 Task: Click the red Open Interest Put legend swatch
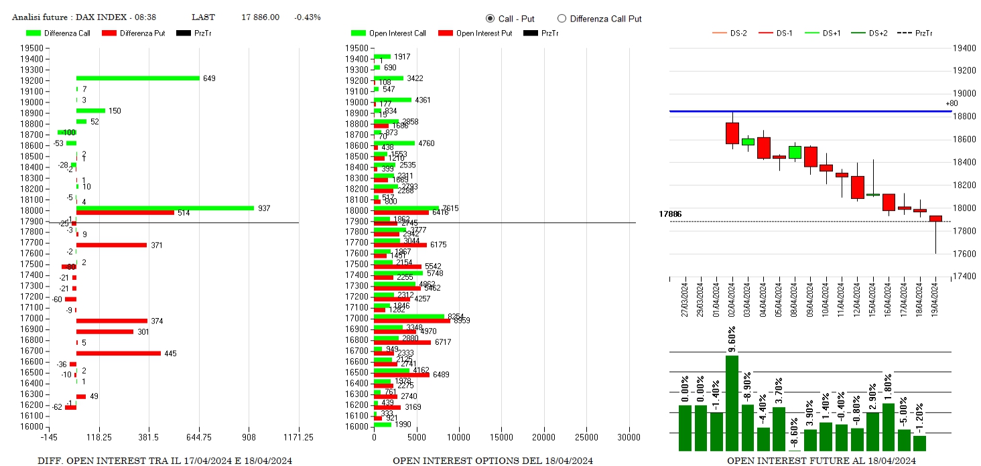(x=446, y=33)
